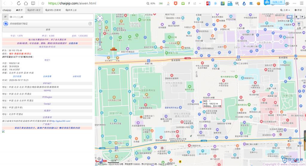Viewport: 306px width, 166px height.
Task: Click the 全屏查看 link
Action: [x=47, y=76]
